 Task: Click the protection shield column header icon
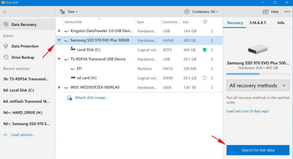click(205, 22)
